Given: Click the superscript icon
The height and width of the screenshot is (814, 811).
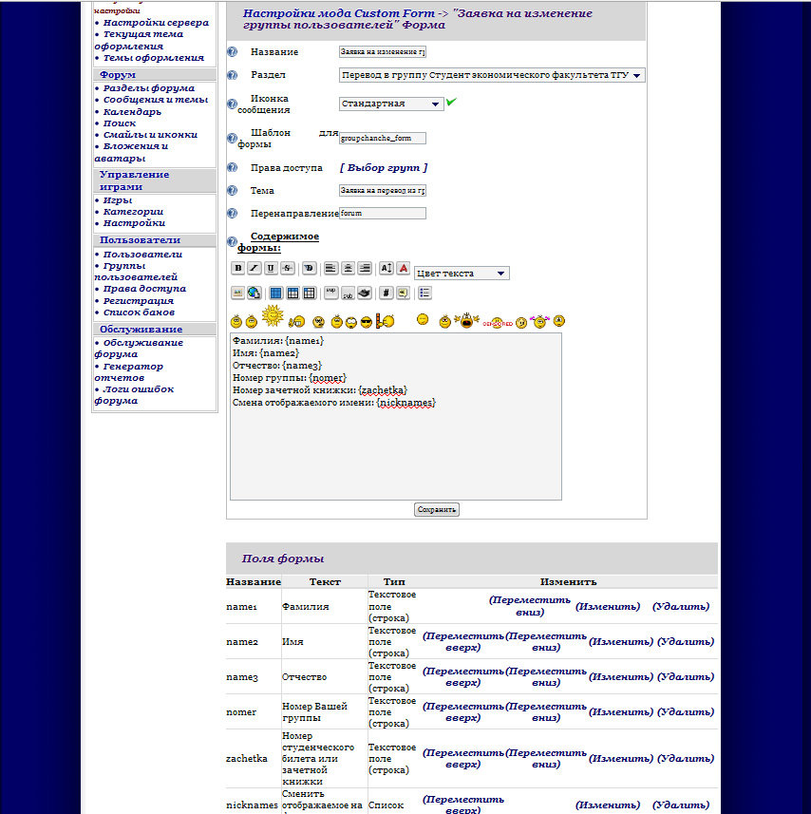Looking at the screenshot, I should (x=331, y=293).
